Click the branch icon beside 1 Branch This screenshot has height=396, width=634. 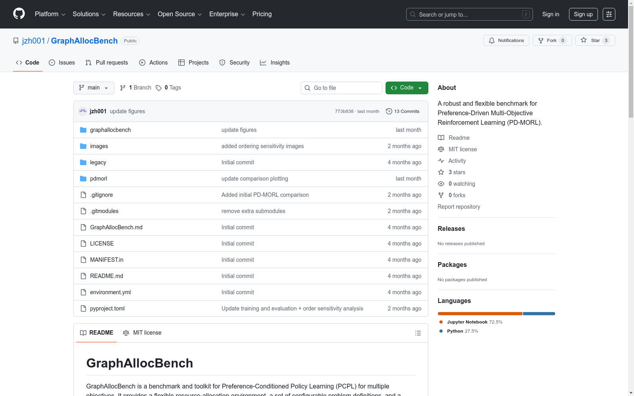coord(123,88)
